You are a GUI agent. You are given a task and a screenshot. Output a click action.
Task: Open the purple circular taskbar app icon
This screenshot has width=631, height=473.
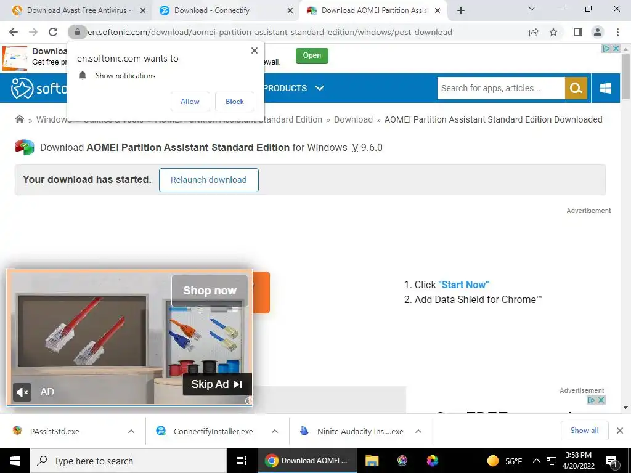click(x=402, y=461)
